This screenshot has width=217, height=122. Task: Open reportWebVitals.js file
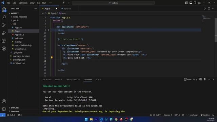point(23,45)
